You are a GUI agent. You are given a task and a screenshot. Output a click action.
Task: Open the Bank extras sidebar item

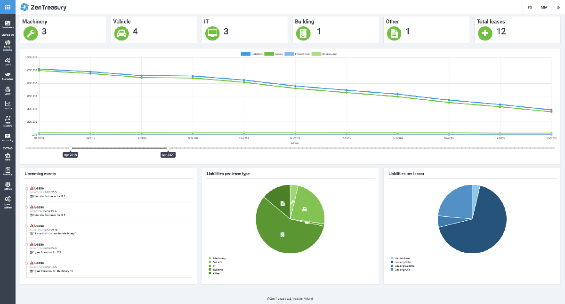pos(8,156)
